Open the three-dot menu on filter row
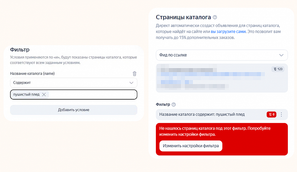Screen dimensions: 297x172 pos(281,115)
